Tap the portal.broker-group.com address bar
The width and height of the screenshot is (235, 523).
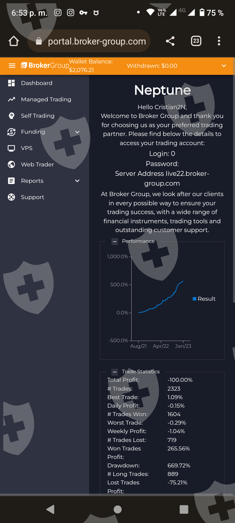97,41
